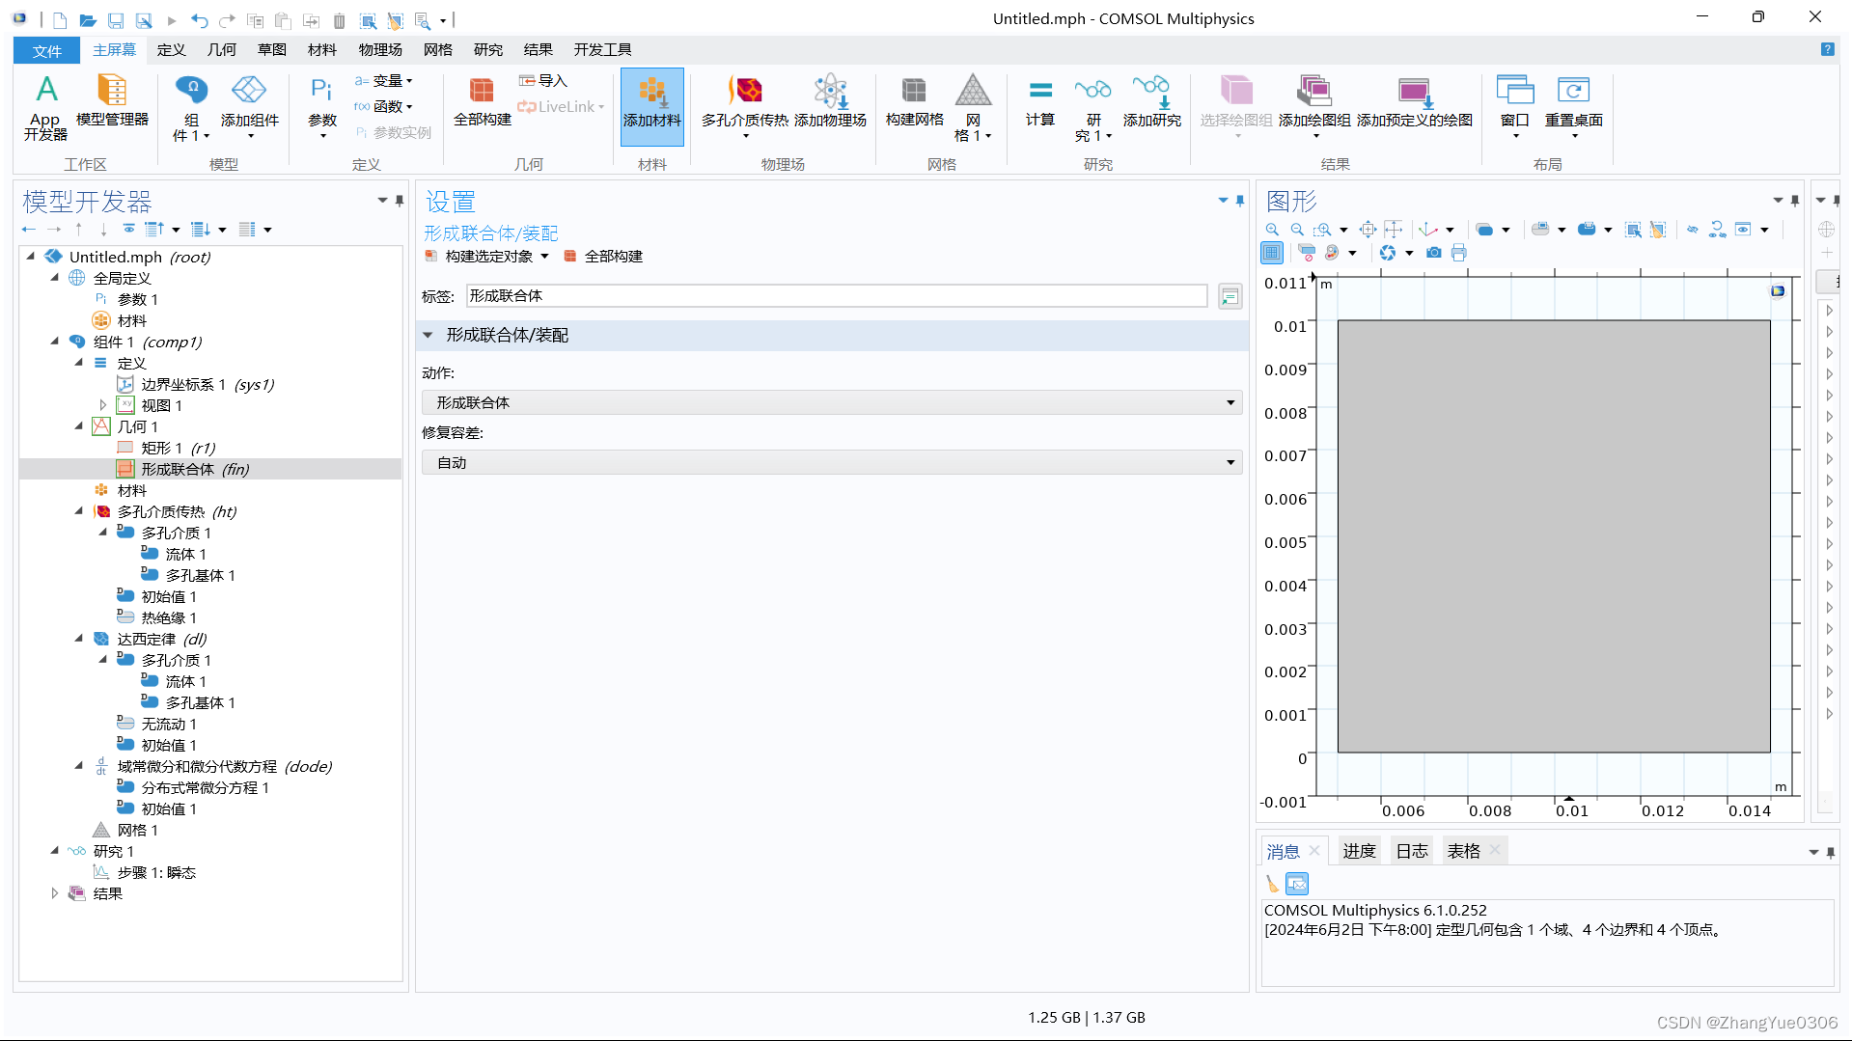
Task: Close the 消息 tab
Action: click(x=1314, y=850)
